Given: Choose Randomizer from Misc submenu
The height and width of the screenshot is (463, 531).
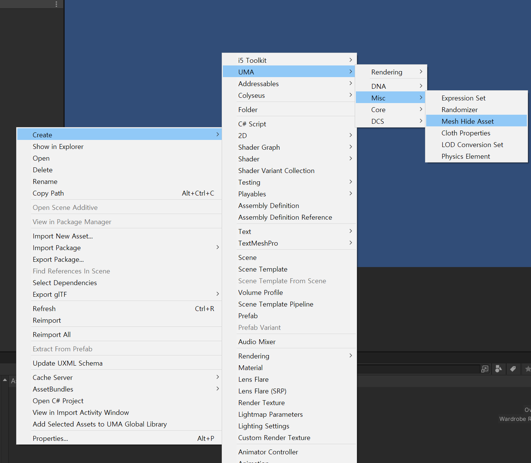Looking at the screenshot, I should coord(476,109).
